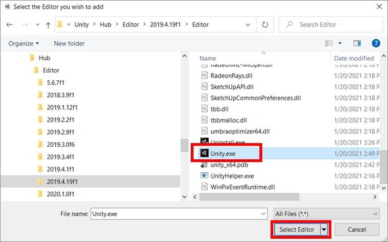Select the WinPixEventRuntime.dll file
The image size is (388, 242).
coord(242,187)
